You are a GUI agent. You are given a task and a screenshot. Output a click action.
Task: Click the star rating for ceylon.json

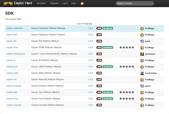click(x=127, y=67)
